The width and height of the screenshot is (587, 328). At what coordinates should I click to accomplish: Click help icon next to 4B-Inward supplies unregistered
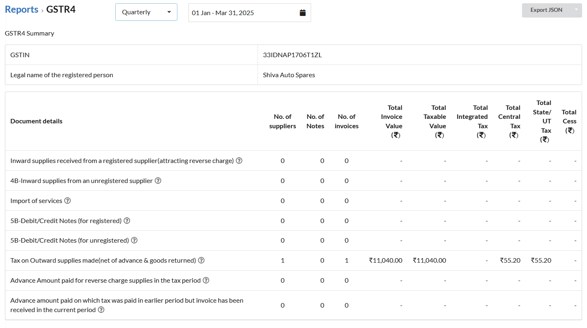pos(158,181)
